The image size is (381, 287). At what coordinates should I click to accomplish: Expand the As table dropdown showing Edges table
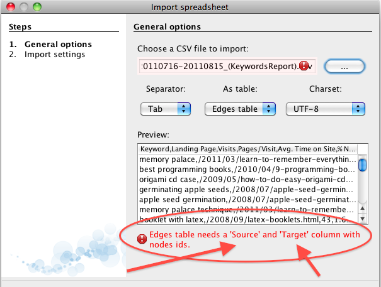coord(240,109)
